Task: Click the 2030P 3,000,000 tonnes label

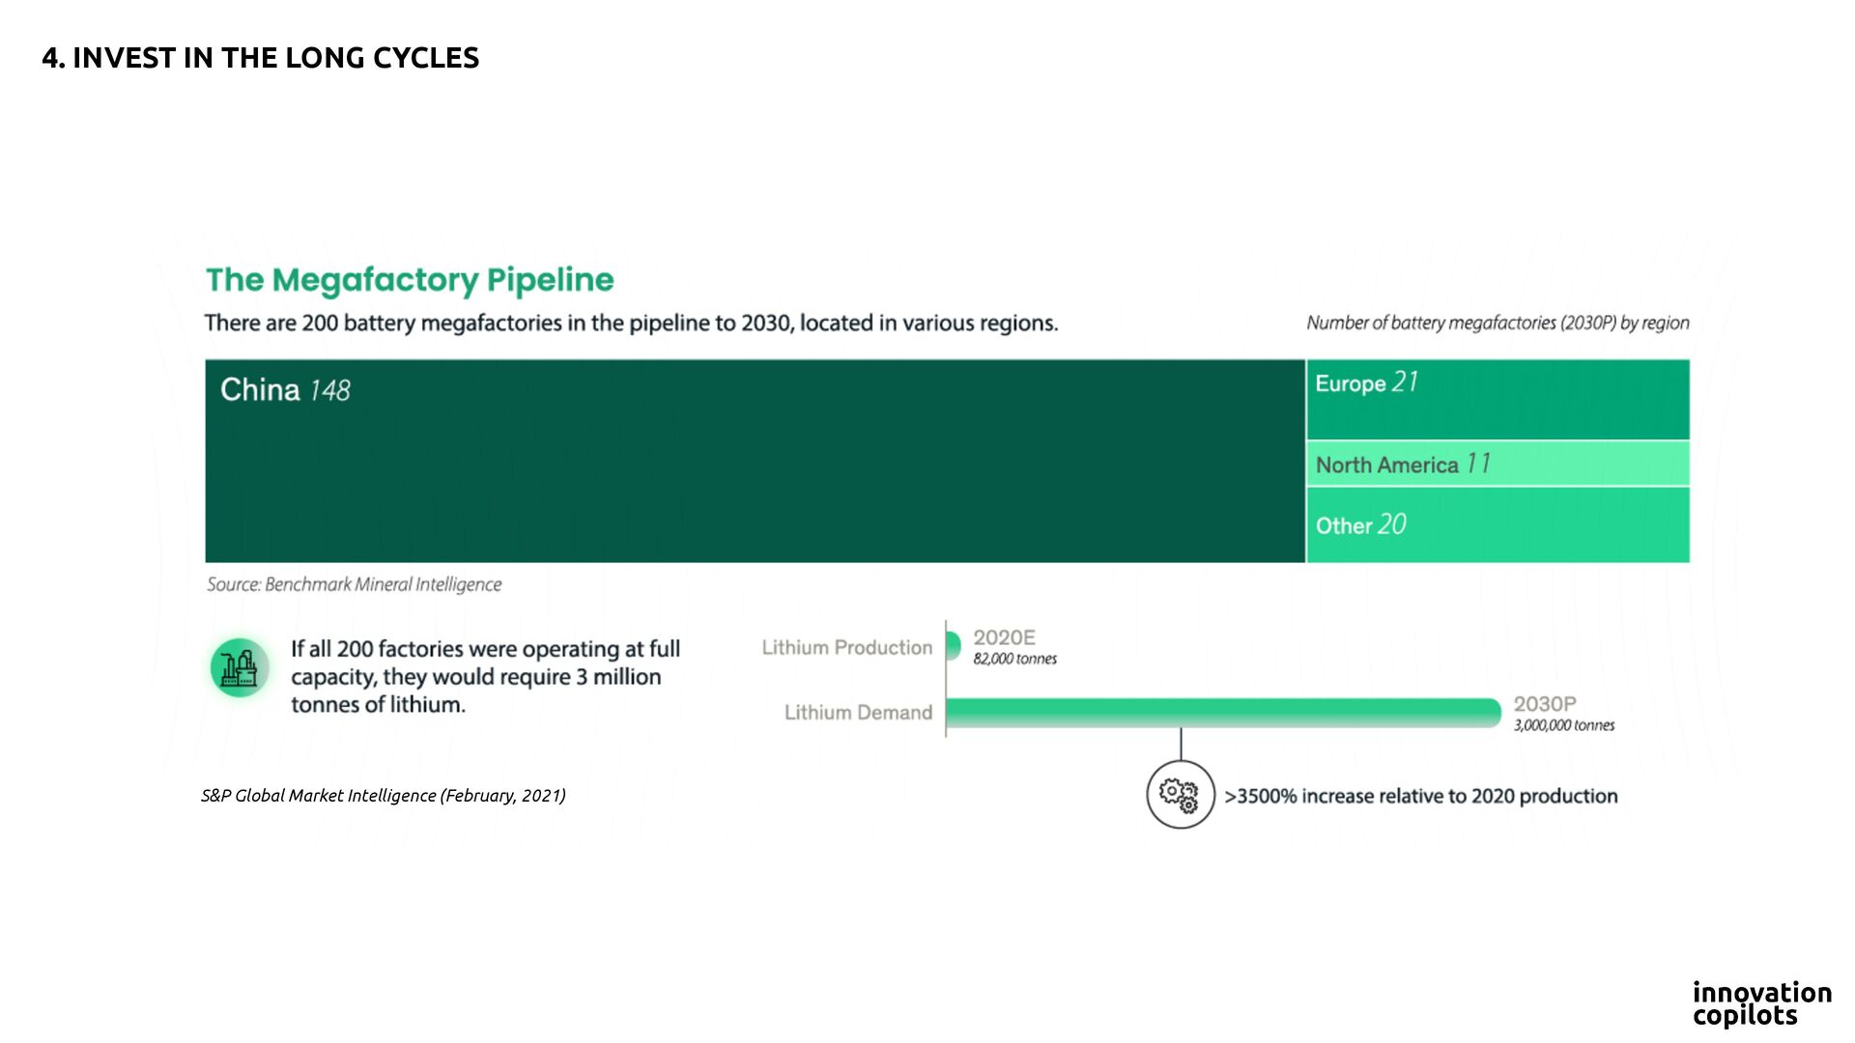Action: (x=1562, y=714)
